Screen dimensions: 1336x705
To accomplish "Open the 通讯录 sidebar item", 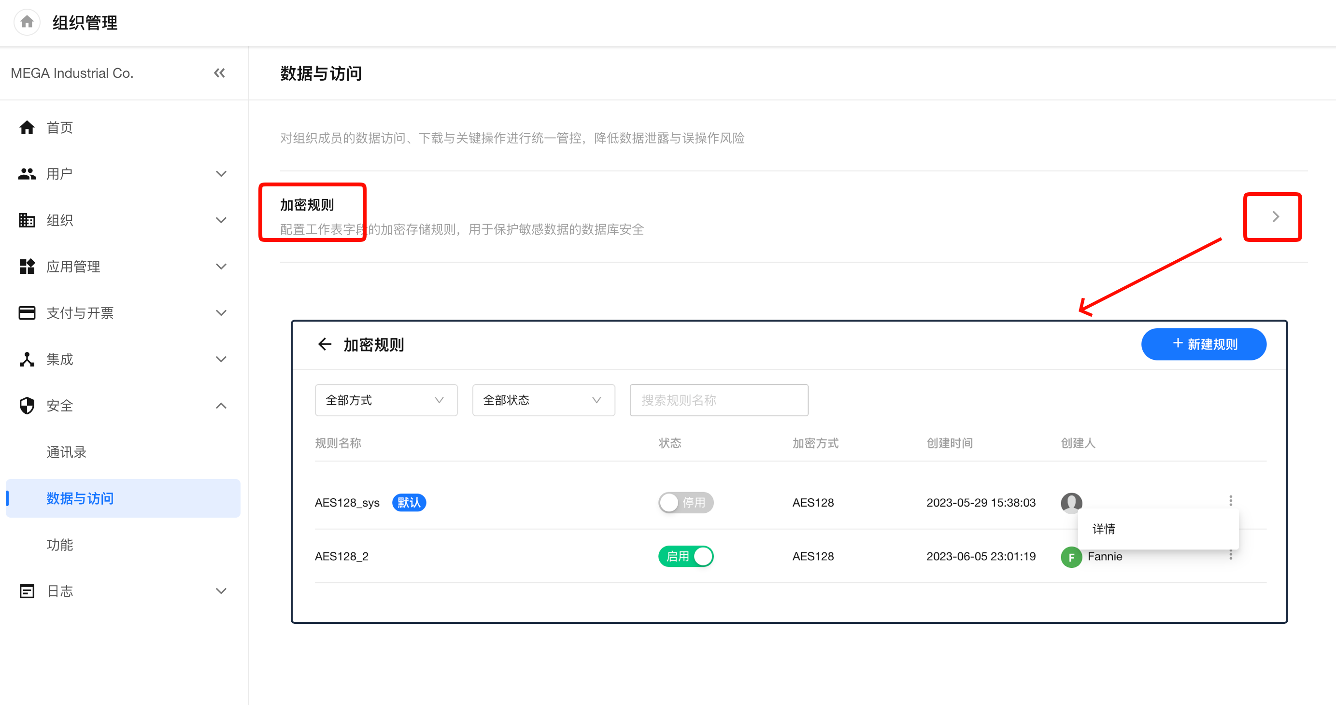I will pyautogui.click(x=66, y=452).
